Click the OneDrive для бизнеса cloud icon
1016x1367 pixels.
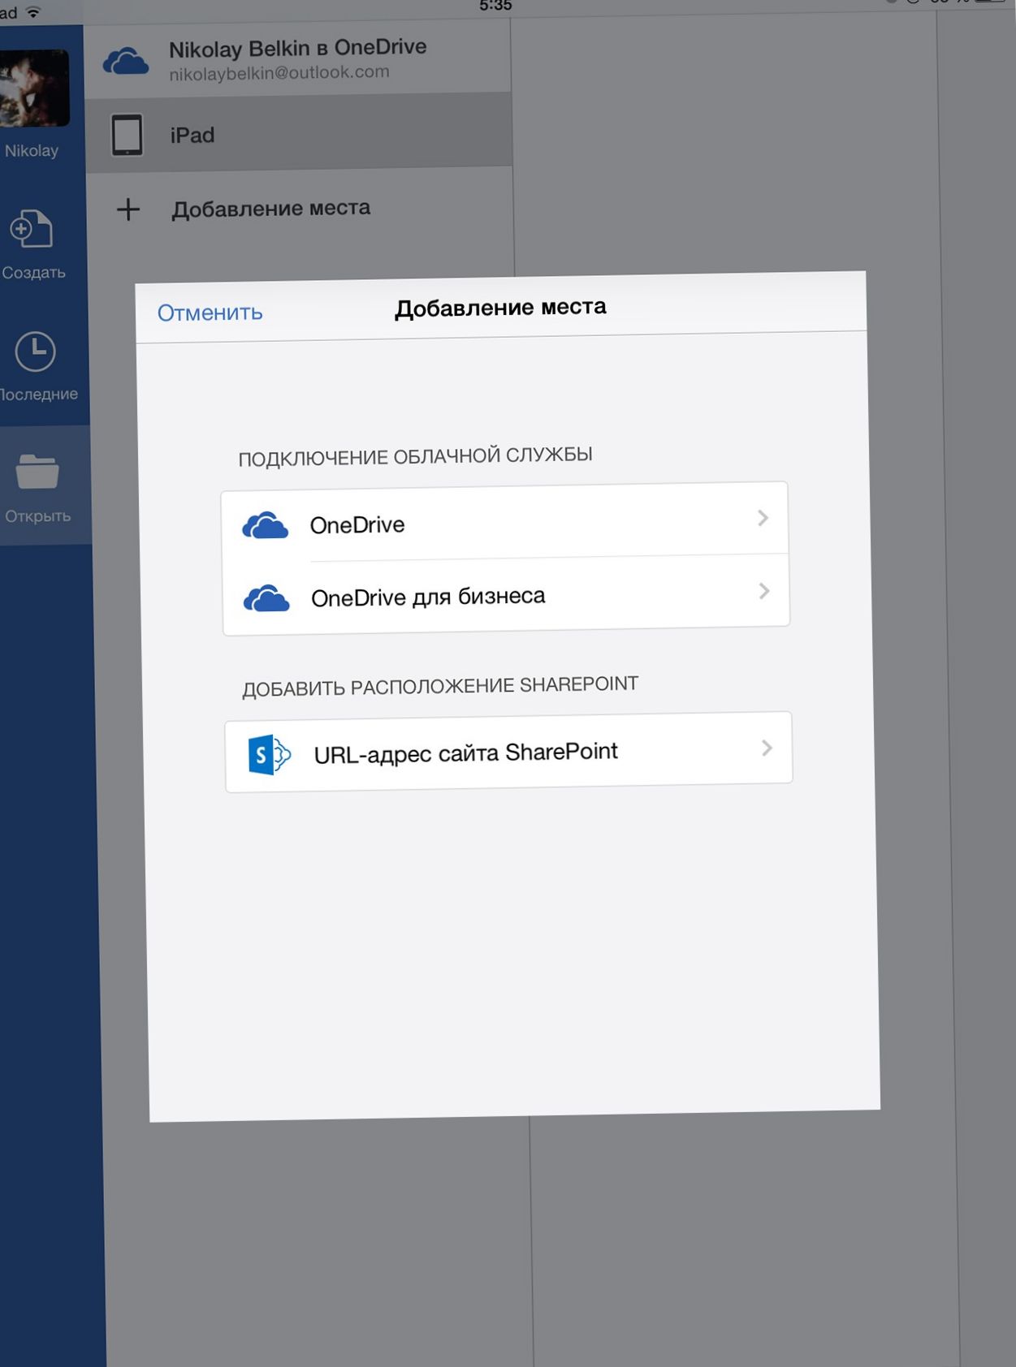pos(266,599)
